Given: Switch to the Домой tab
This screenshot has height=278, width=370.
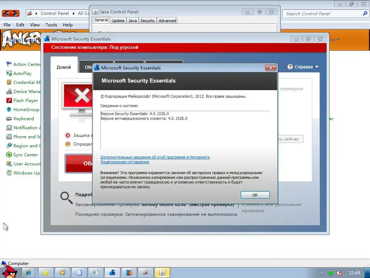Looking at the screenshot, I should click(x=64, y=67).
